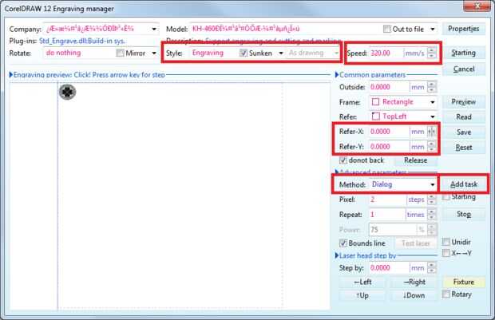Open the Refer TopLeft dropdown
The image size is (495, 320).
(433, 117)
